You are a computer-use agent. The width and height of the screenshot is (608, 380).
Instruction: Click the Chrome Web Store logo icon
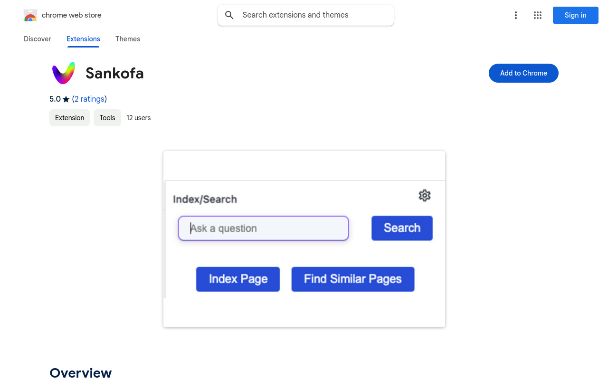[x=30, y=15]
